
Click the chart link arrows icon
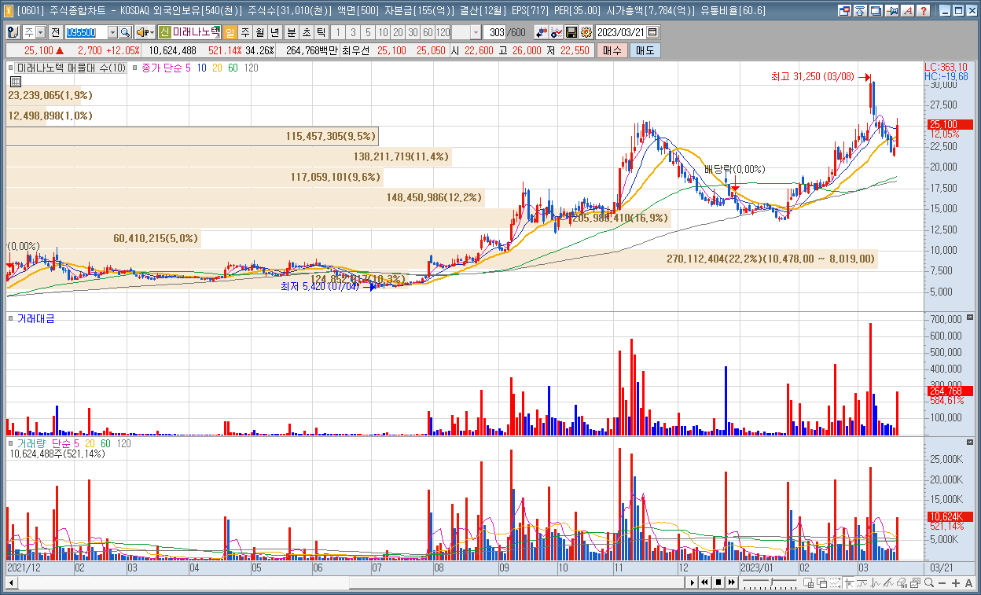click(542, 32)
